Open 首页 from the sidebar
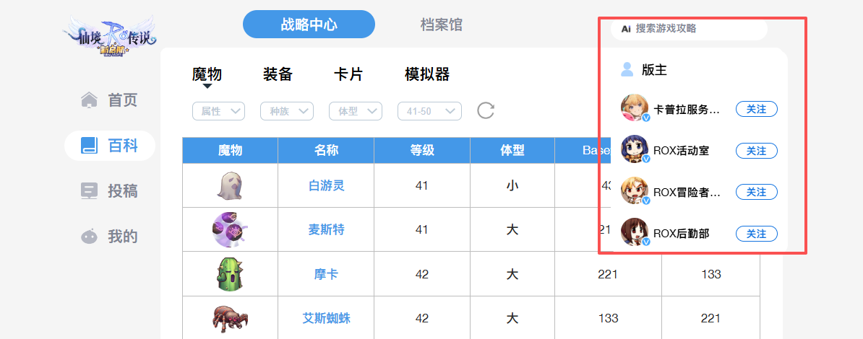 click(x=110, y=100)
